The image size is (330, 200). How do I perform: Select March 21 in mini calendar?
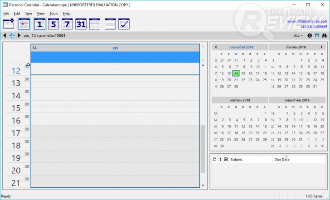pyautogui.click(x=294, y=80)
